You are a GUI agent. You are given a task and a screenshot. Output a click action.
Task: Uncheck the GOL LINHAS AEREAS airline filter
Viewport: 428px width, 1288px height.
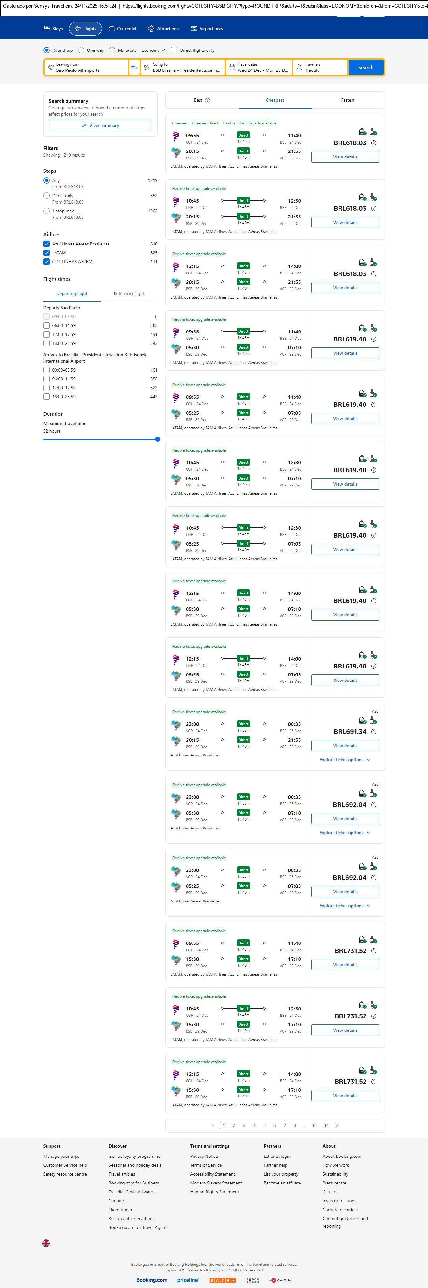[x=46, y=261]
